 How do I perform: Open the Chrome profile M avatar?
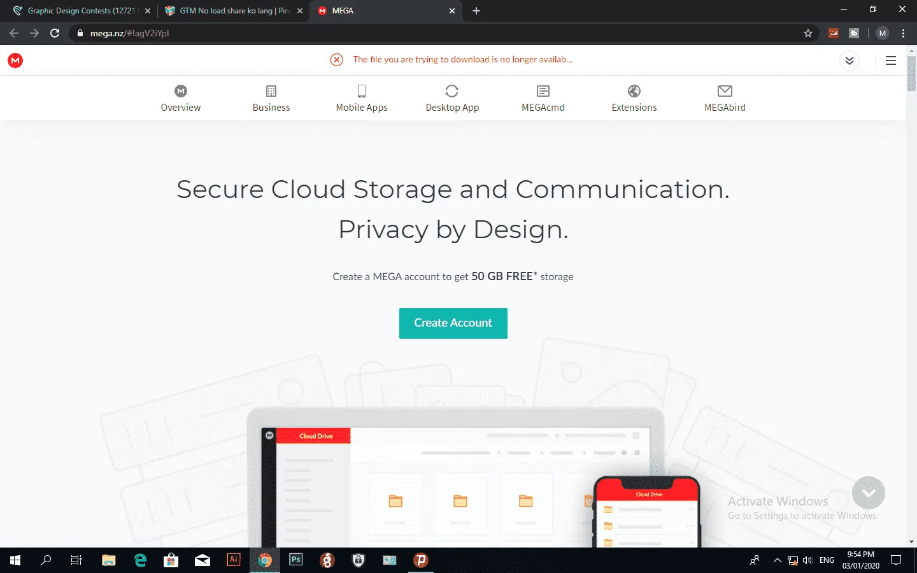click(x=883, y=33)
